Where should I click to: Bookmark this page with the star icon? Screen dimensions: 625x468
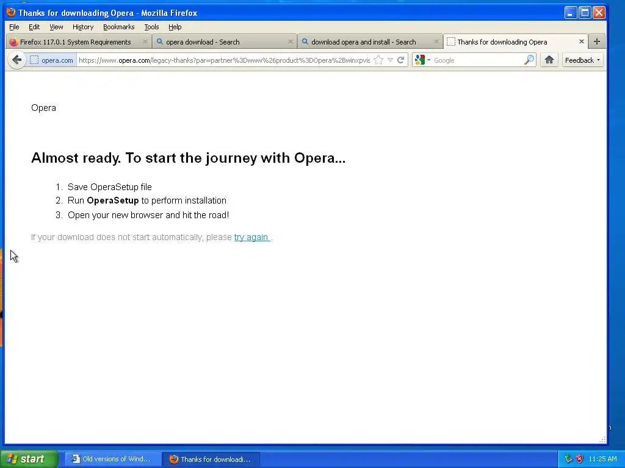(x=378, y=60)
